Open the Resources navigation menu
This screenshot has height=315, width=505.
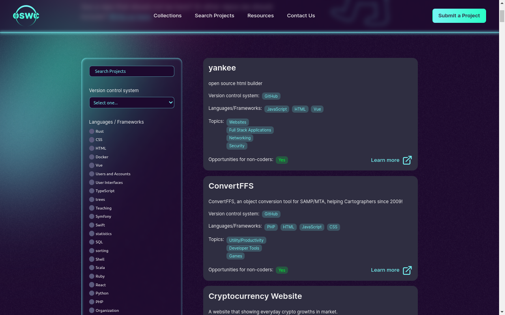tap(260, 16)
